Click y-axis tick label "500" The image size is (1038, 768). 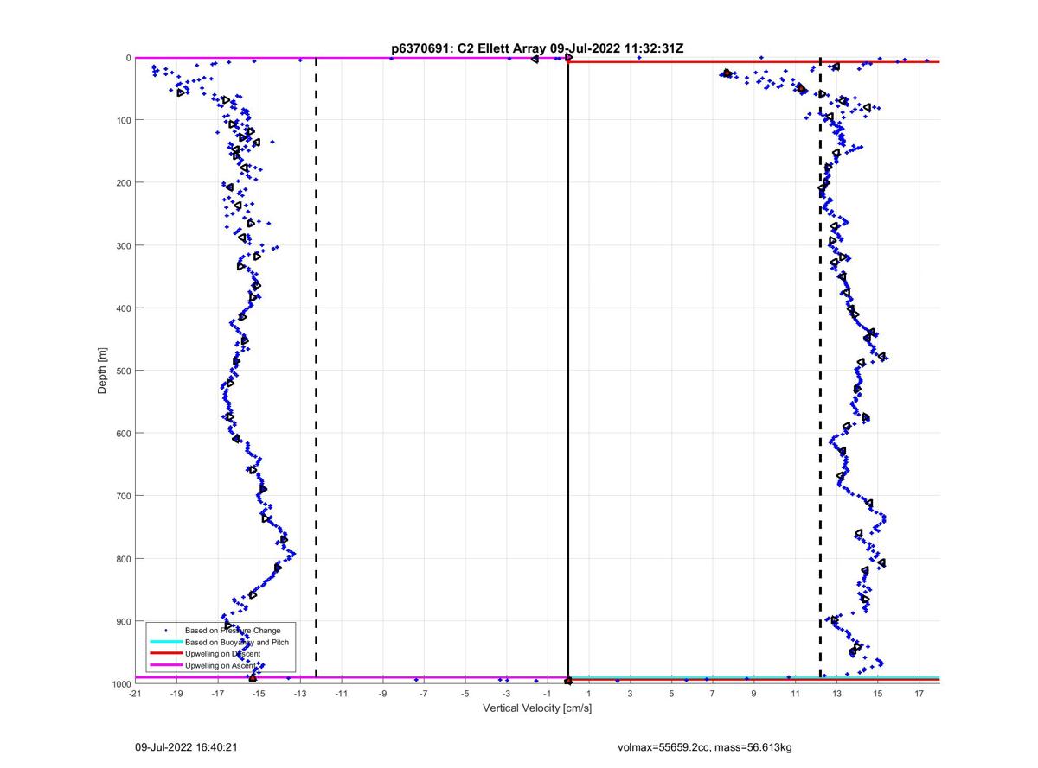[122, 371]
